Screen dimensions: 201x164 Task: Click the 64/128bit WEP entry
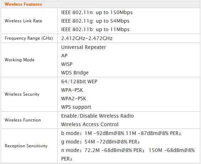point(79,81)
